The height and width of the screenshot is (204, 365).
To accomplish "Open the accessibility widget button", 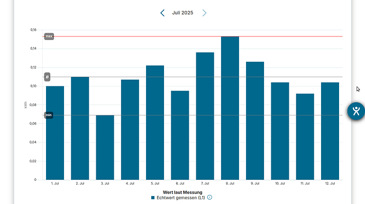I will pyautogui.click(x=356, y=111).
